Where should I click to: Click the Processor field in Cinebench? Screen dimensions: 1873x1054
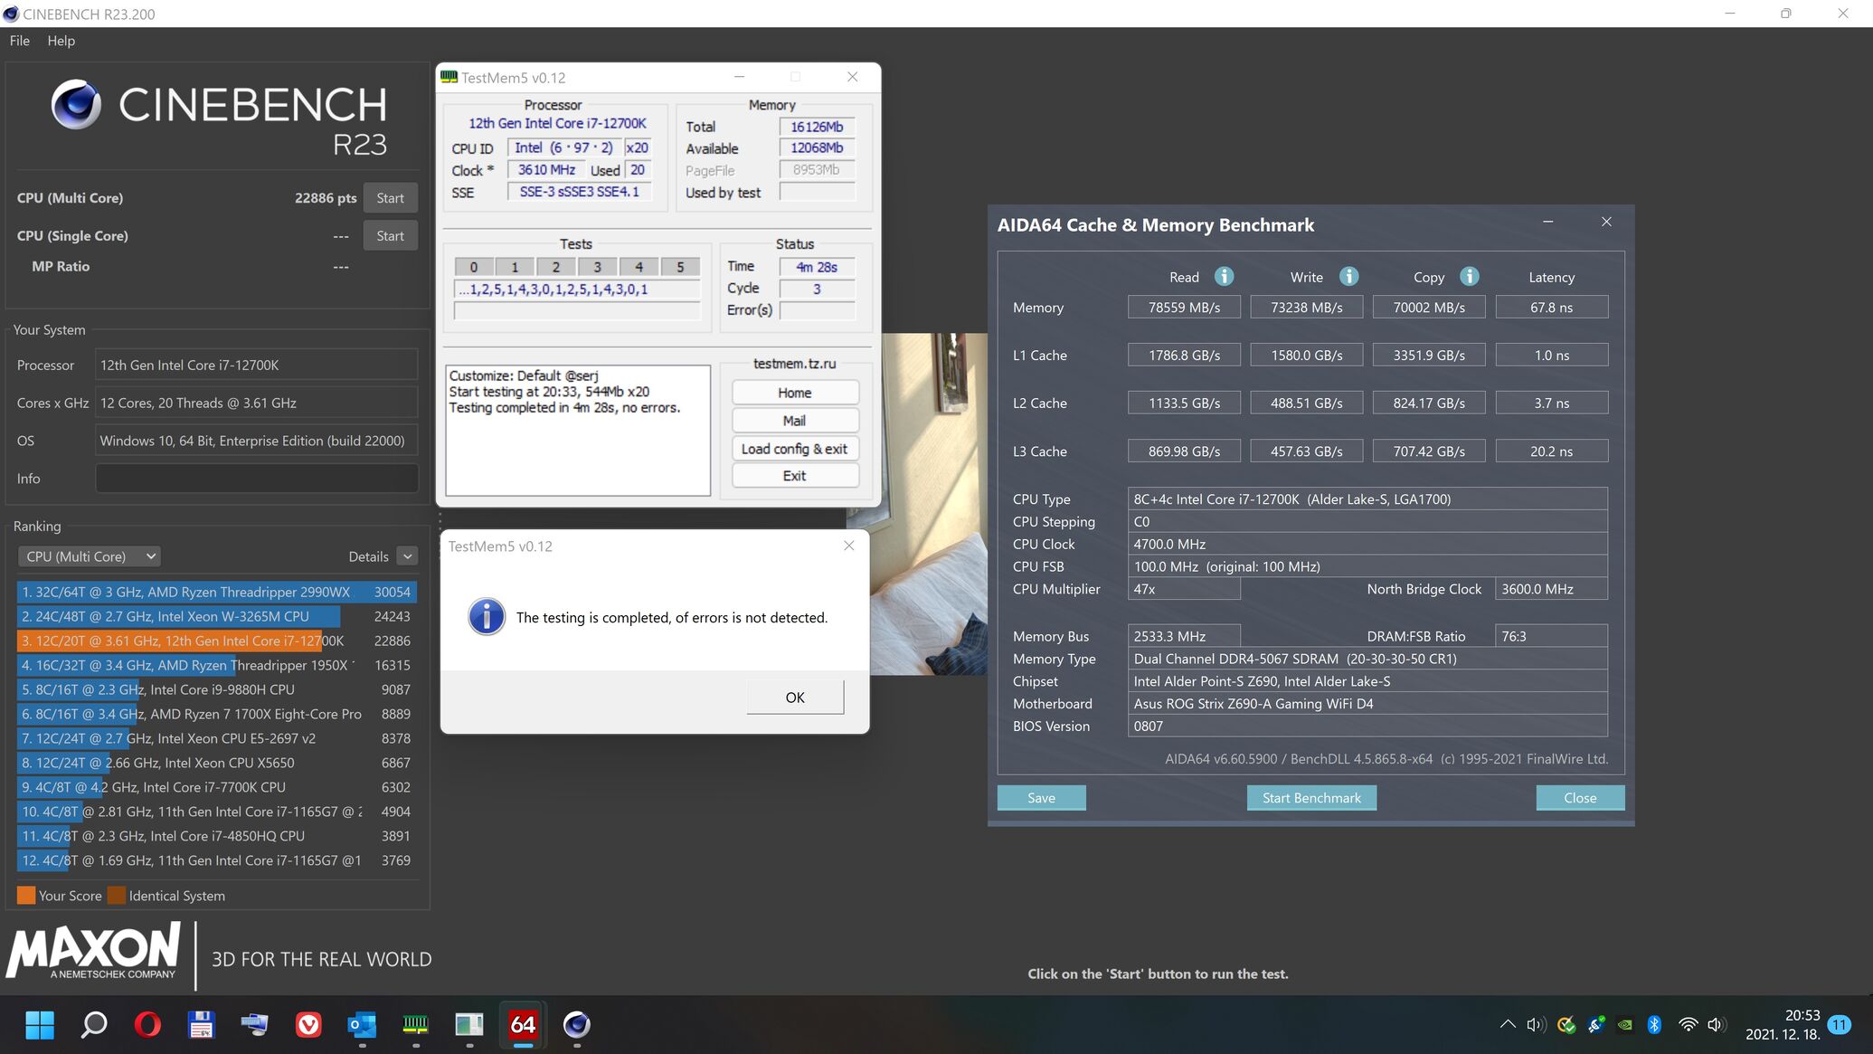[x=257, y=366]
